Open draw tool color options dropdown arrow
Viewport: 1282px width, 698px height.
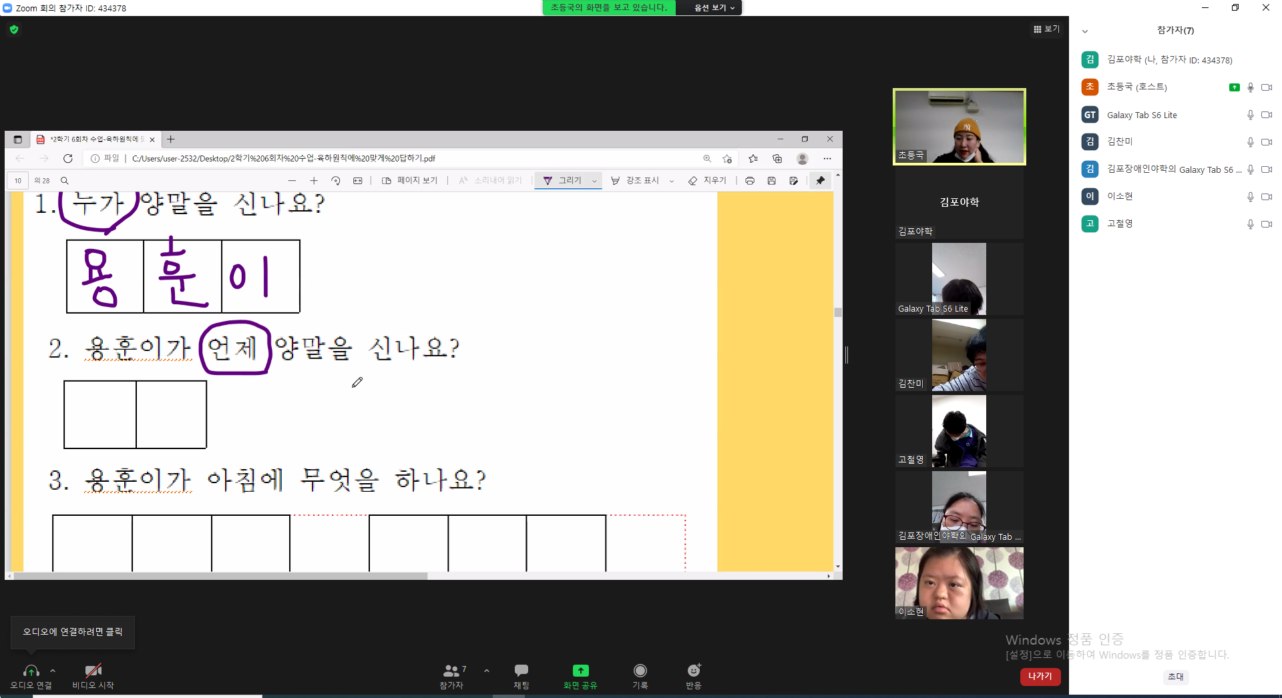pyautogui.click(x=594, y=181)
